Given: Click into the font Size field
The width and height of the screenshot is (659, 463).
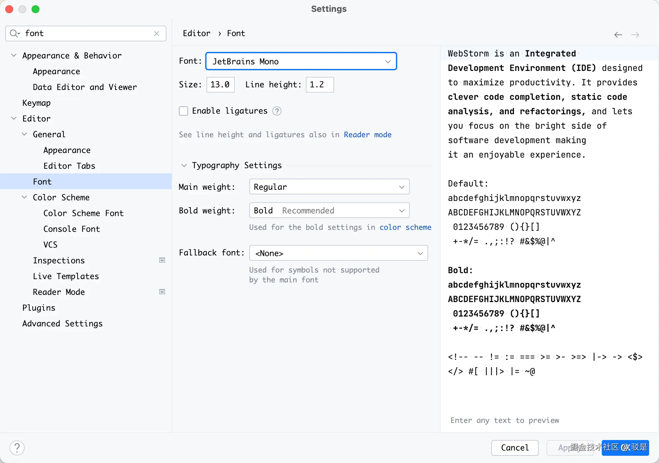Looking at the screenshot, I should tap(220, 85).
